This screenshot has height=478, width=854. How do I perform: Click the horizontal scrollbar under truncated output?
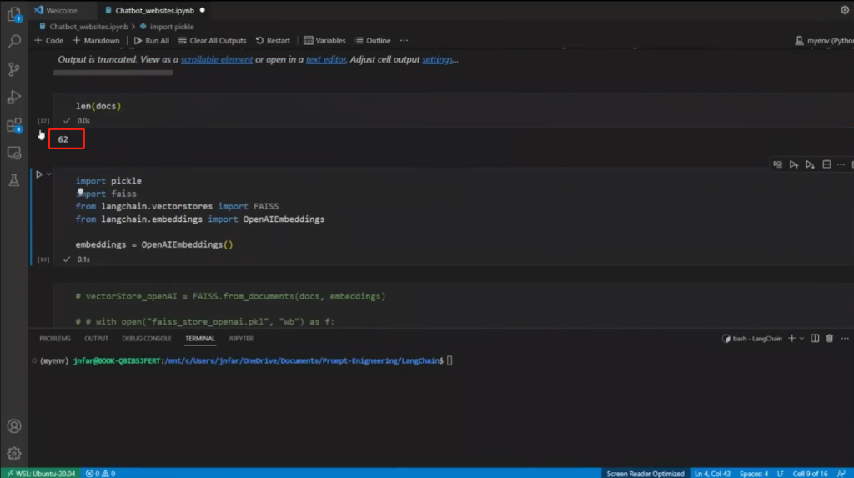point(113,73)
